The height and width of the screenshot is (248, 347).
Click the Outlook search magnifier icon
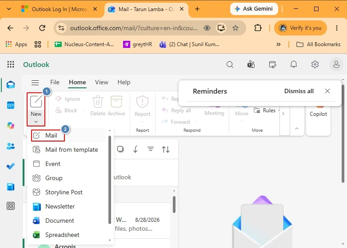230,64
